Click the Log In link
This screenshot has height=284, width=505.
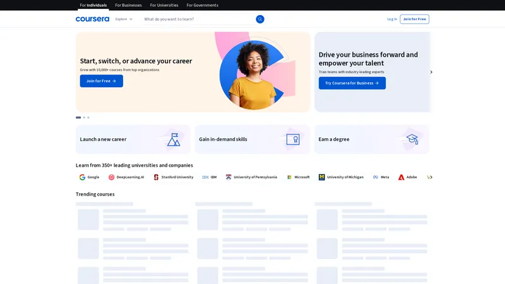pos(392,19)
